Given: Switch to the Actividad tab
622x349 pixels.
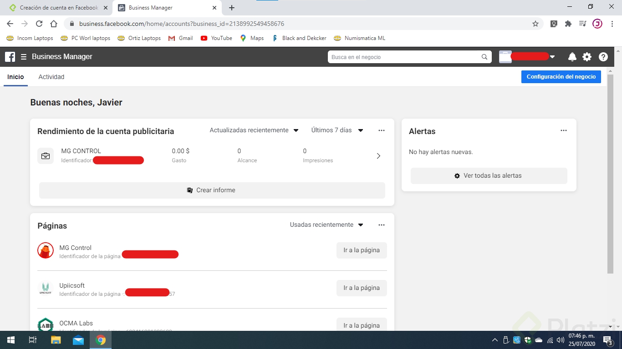Looking at the screenshot, I should click(x=51, y=77).
